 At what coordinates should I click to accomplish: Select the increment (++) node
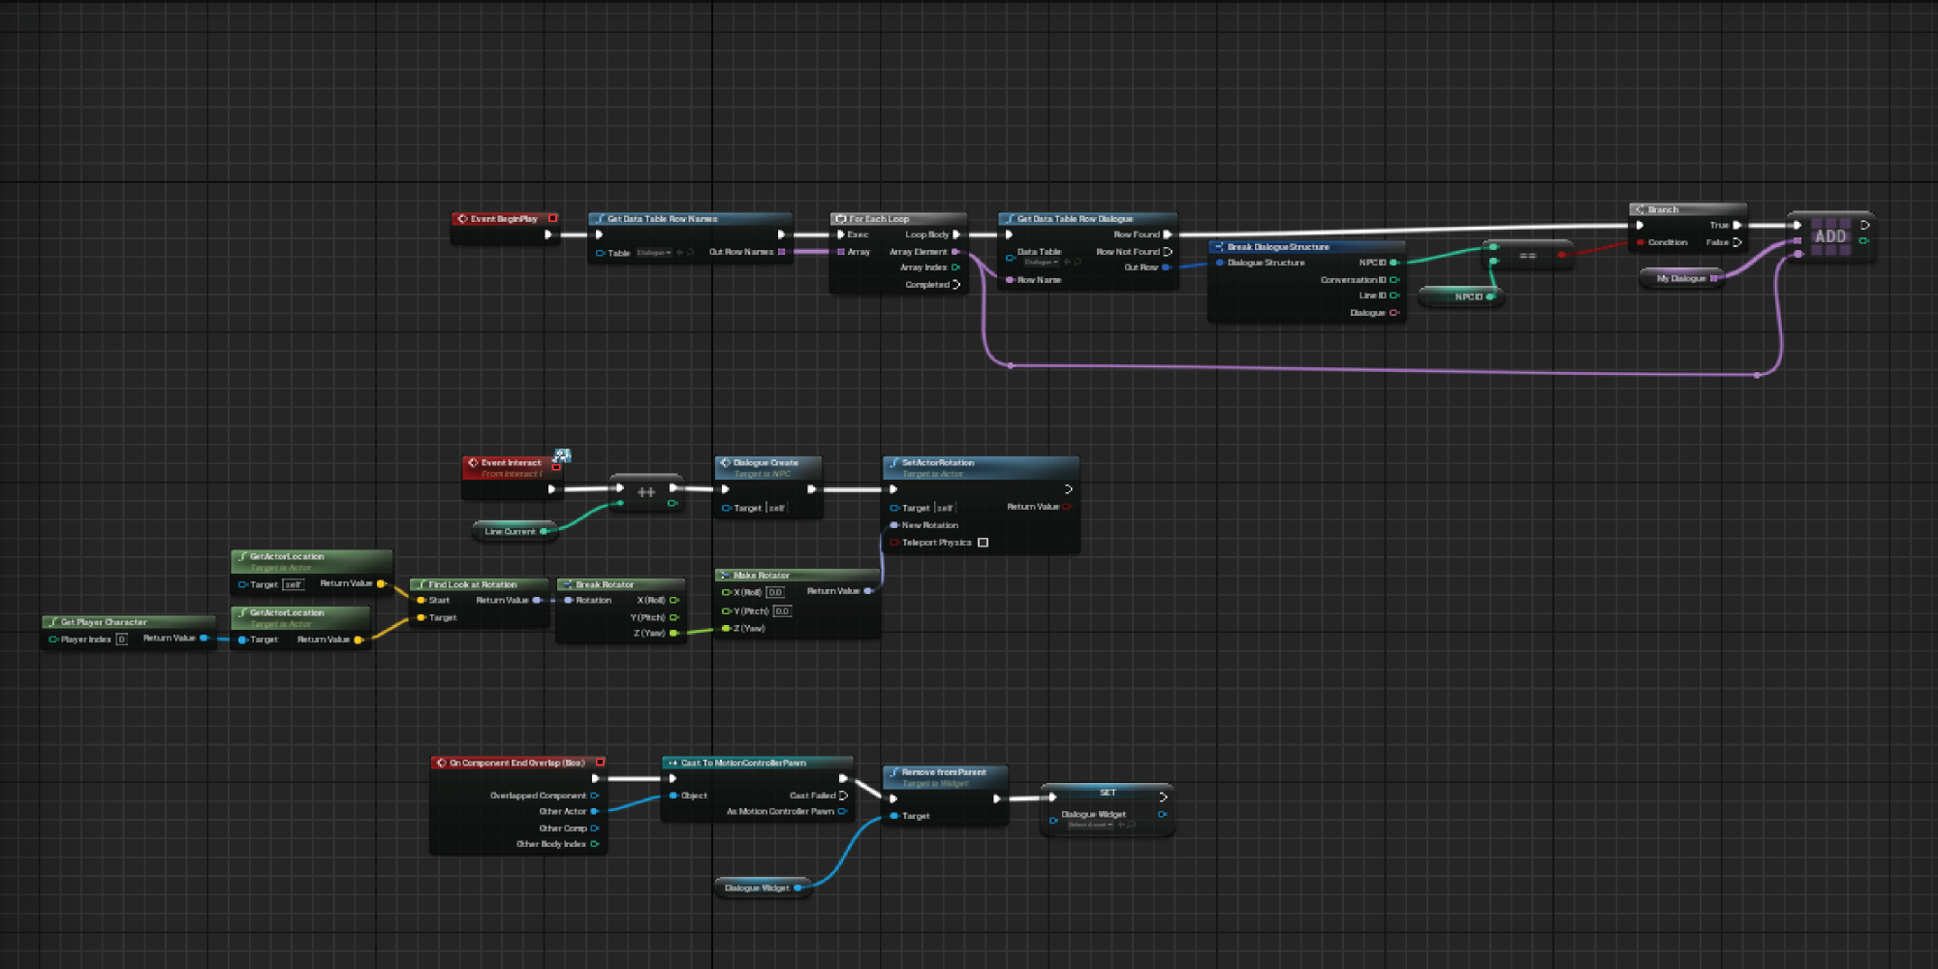(x=646, y=492)
